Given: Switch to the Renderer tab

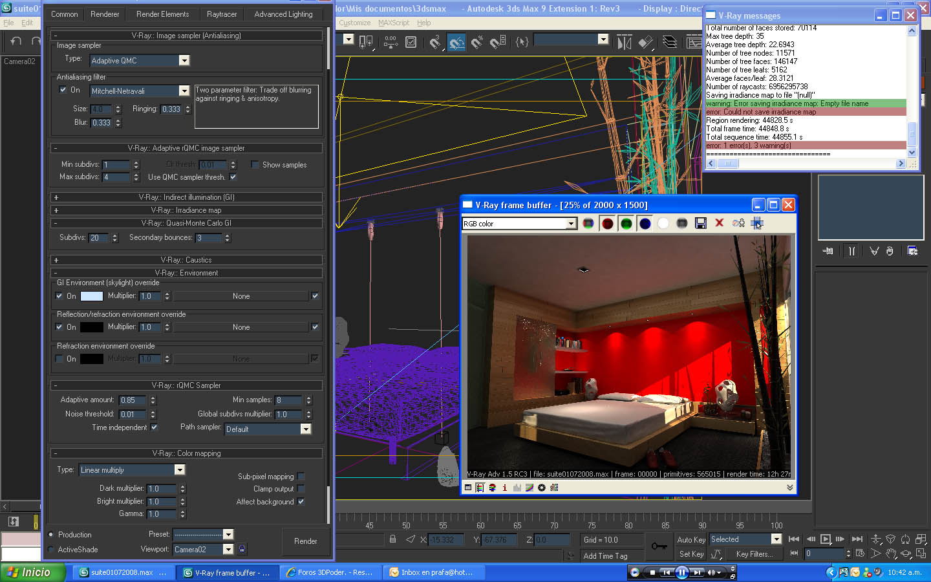Looking at the screenshot, I should click(x=105, y=14).
